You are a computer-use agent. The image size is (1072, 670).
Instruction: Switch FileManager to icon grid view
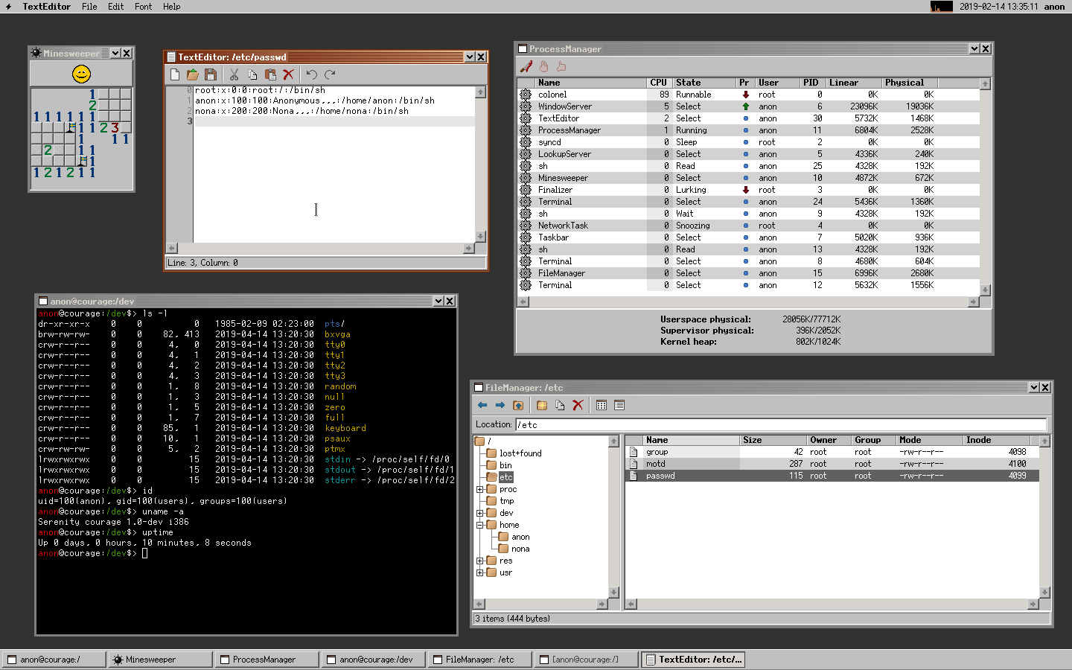coord(602,406)
